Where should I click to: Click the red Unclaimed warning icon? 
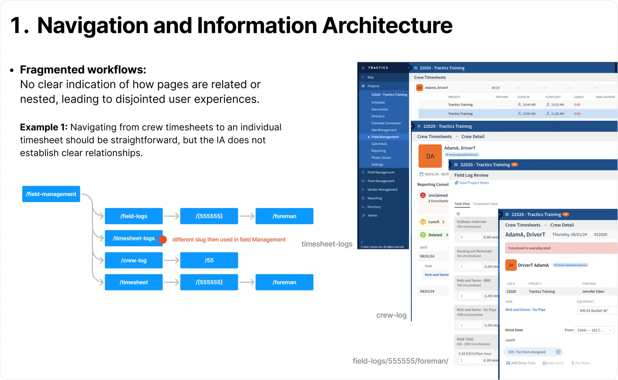tap(423, 195)
